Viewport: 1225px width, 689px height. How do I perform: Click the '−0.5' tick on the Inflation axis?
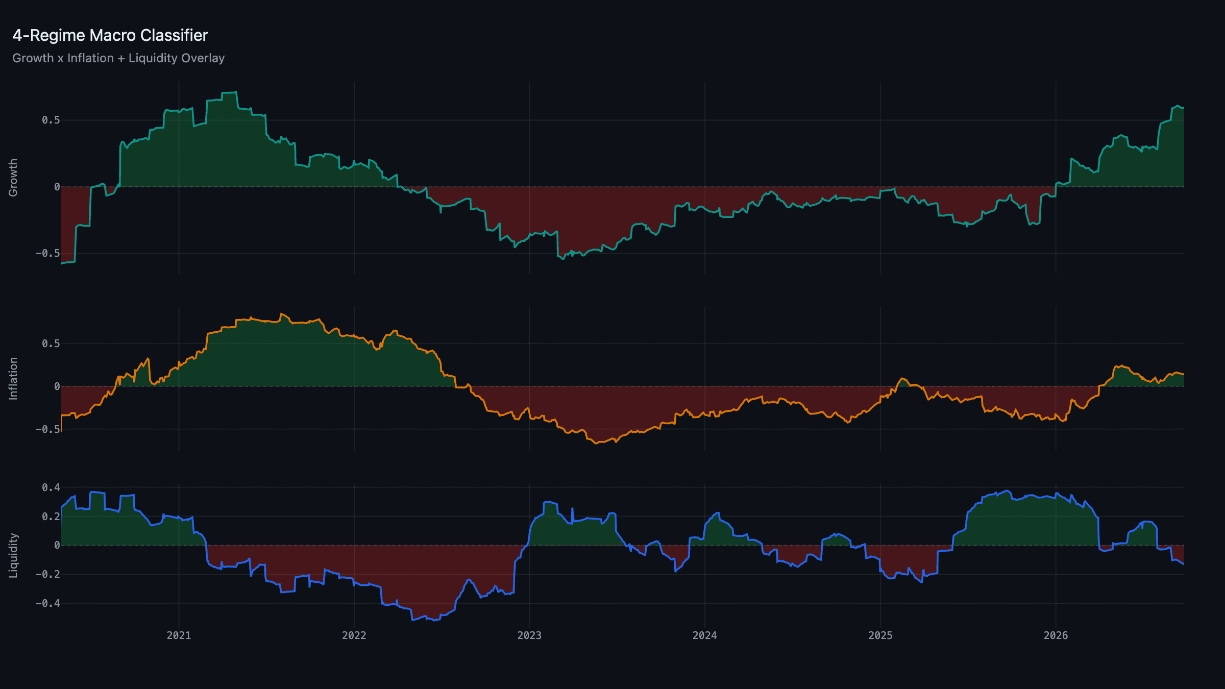[x=47, y=429]
